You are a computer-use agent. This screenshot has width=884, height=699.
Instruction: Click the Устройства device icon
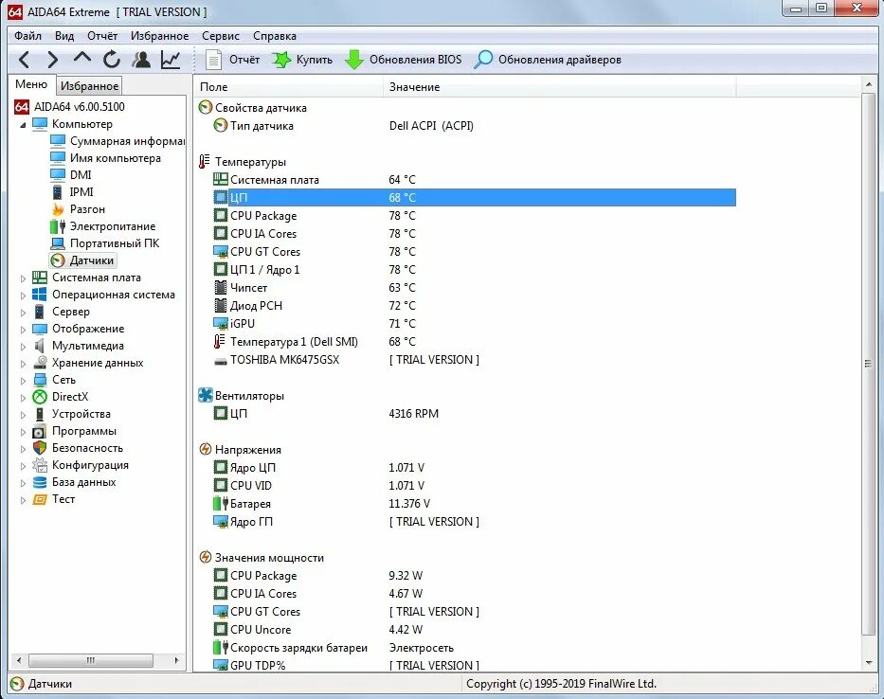40,414
